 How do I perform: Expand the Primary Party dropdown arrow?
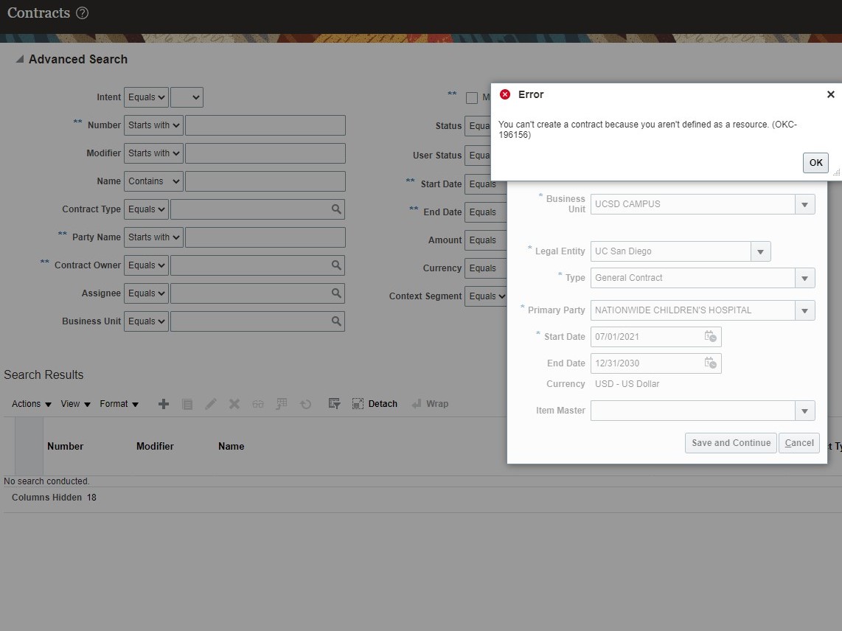coord(804,310)
